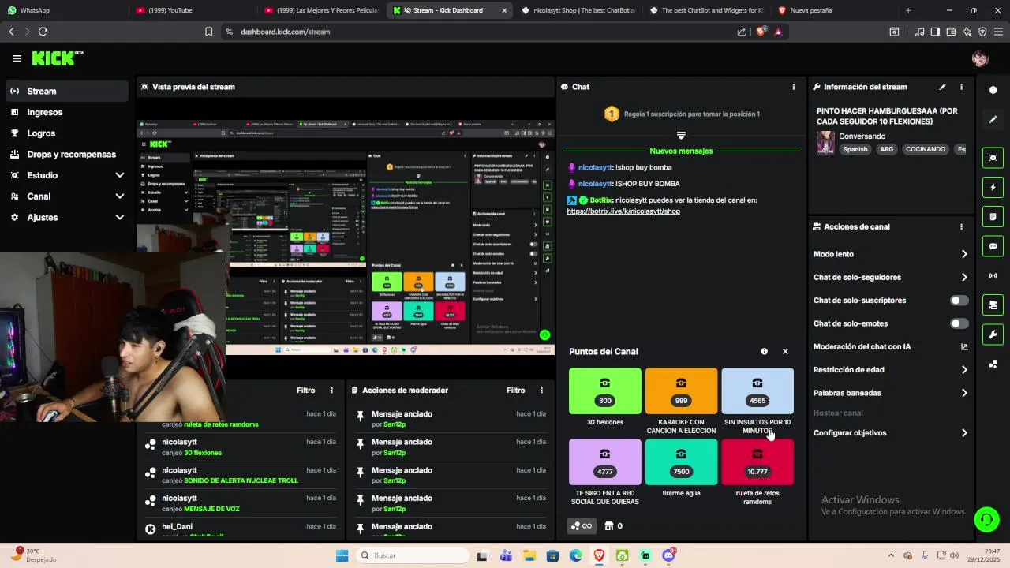Click the shop icon with 0 count

(613, 526)
